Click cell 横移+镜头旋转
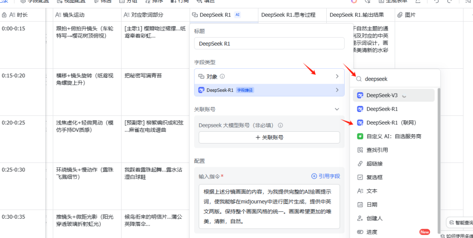473x238 pixels. coord(87,92)
